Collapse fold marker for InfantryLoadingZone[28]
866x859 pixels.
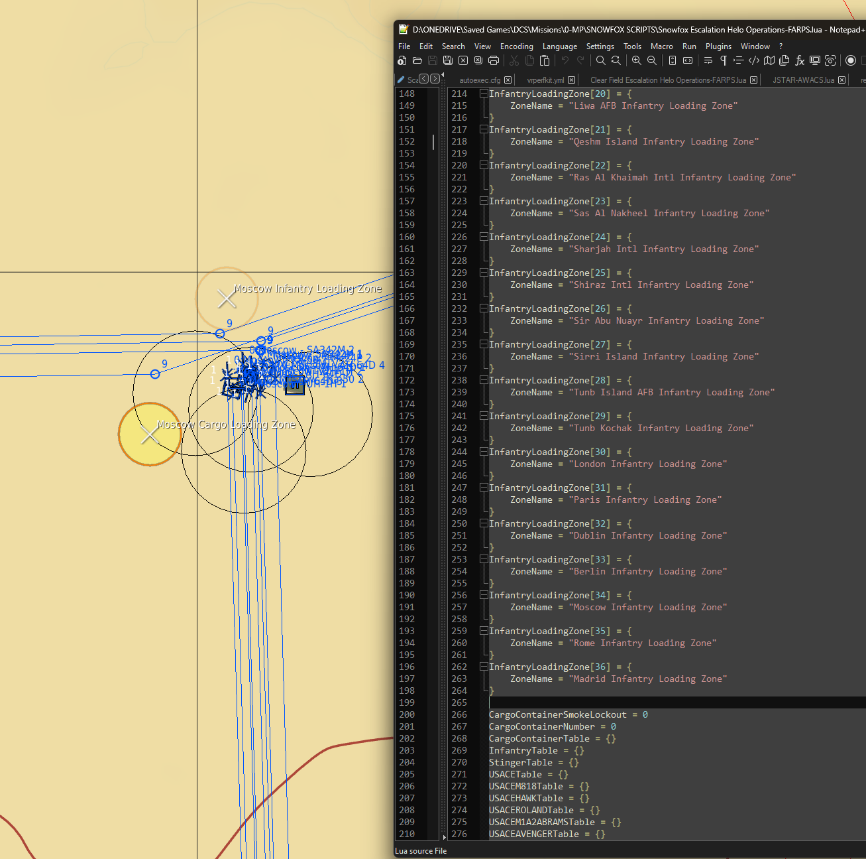point(484,380)
